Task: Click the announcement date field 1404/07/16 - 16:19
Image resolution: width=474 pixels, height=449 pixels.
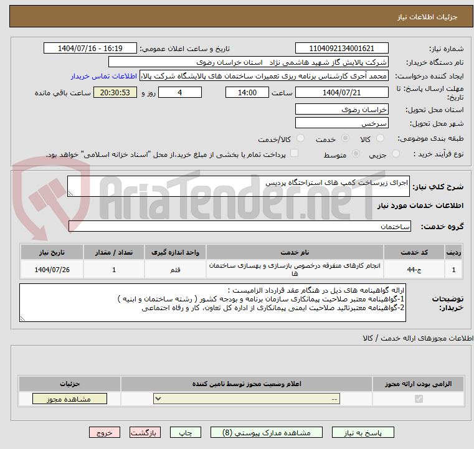Action: (x=90, y=48)
